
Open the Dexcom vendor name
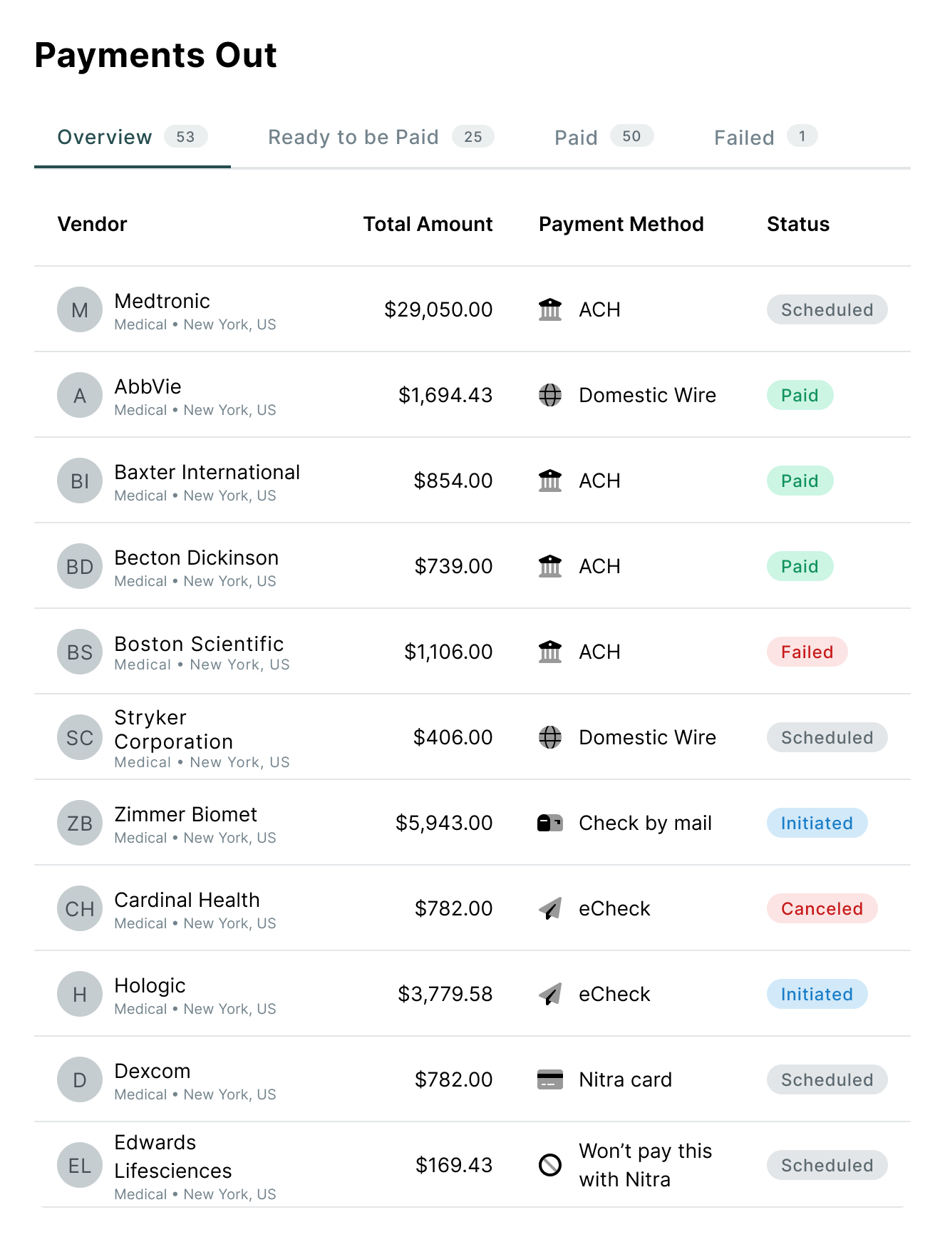click(153, 1071)
